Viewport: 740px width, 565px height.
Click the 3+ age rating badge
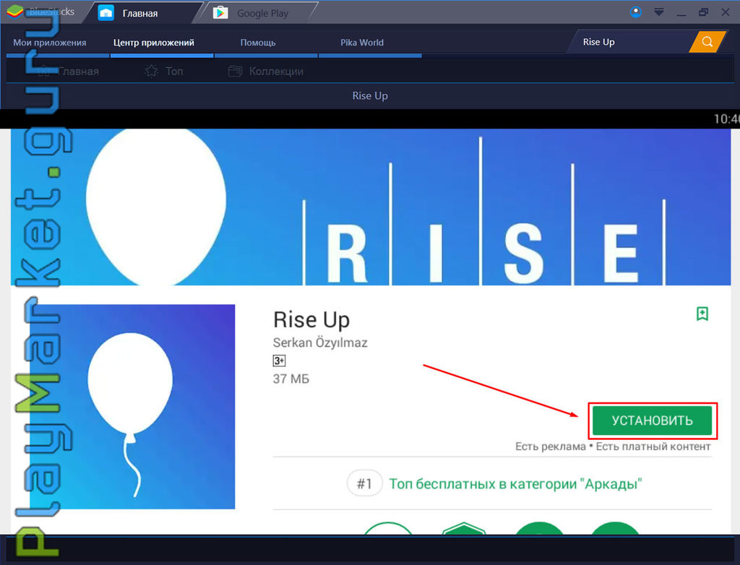pyautogui.click(x=279, y=361)
